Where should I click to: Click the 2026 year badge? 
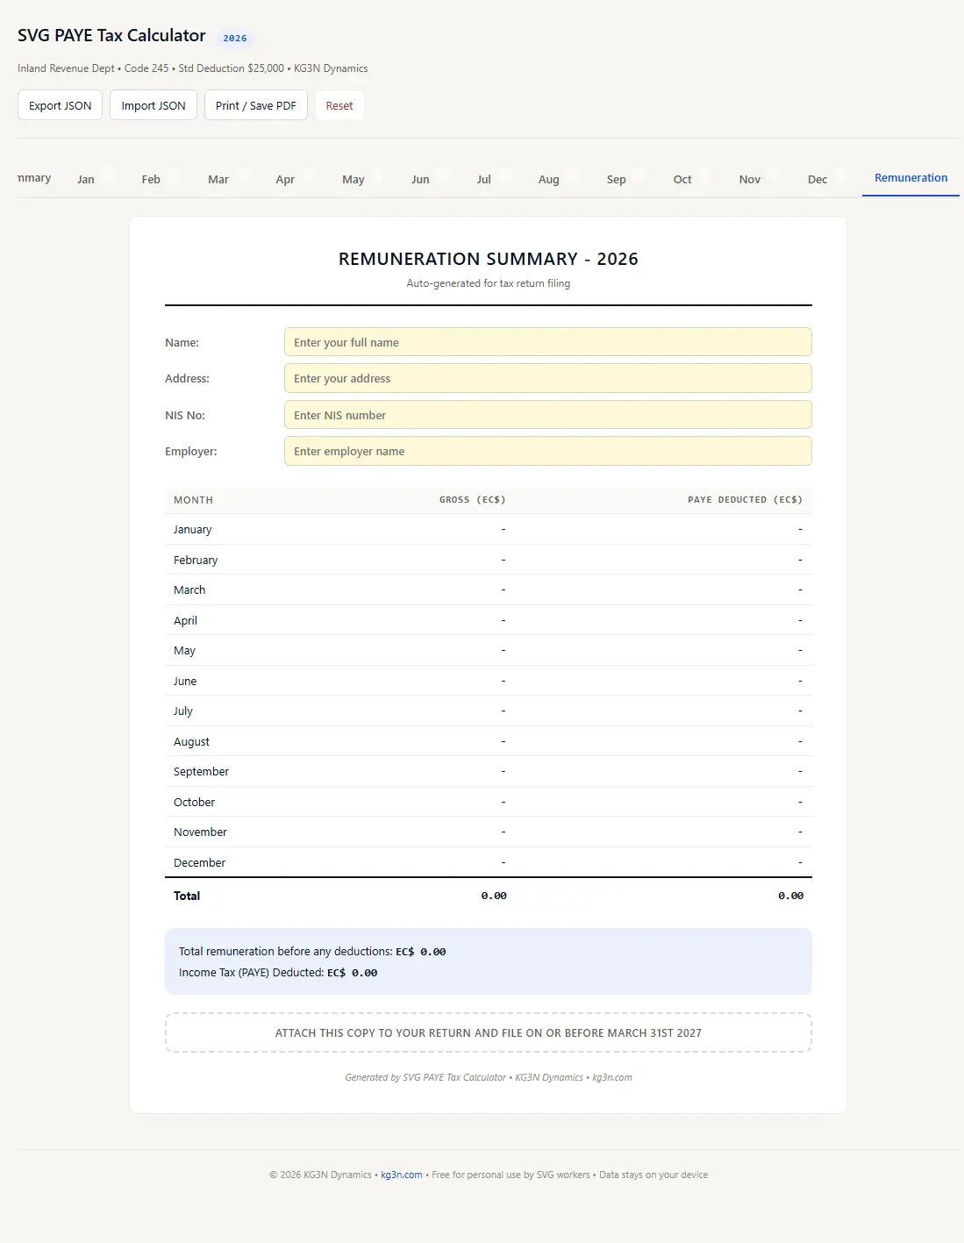pyautogui.click(x=235, y=38)
